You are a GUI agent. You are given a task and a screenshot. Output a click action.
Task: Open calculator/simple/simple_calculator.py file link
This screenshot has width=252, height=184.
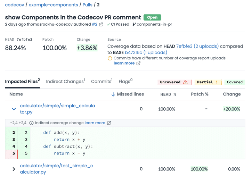coord(58,109)
